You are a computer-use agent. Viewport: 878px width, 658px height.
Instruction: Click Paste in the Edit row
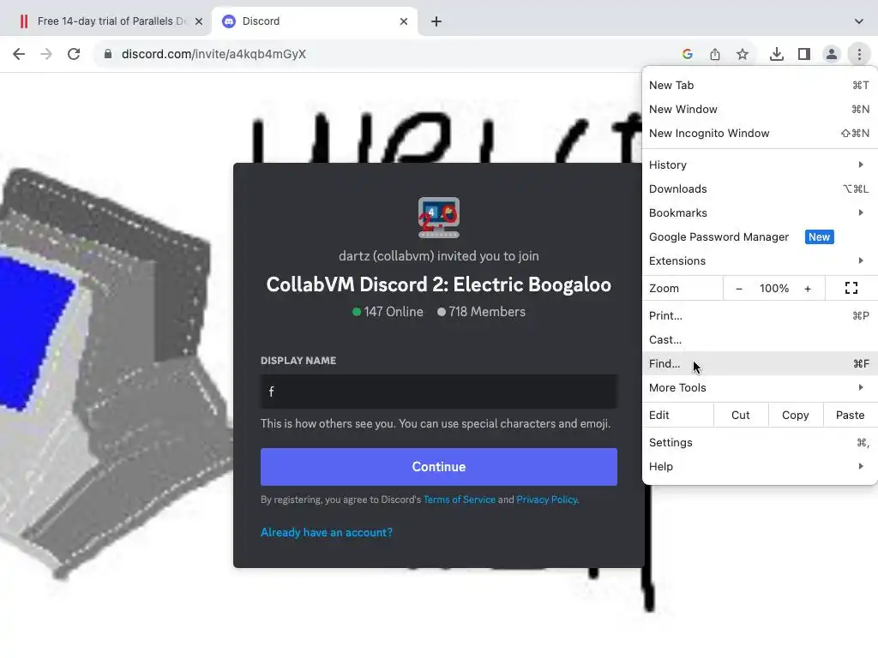(850, 416)
